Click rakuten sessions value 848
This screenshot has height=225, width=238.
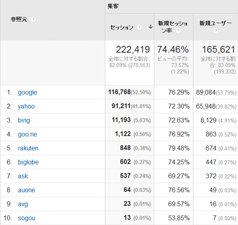click(125, 148)
